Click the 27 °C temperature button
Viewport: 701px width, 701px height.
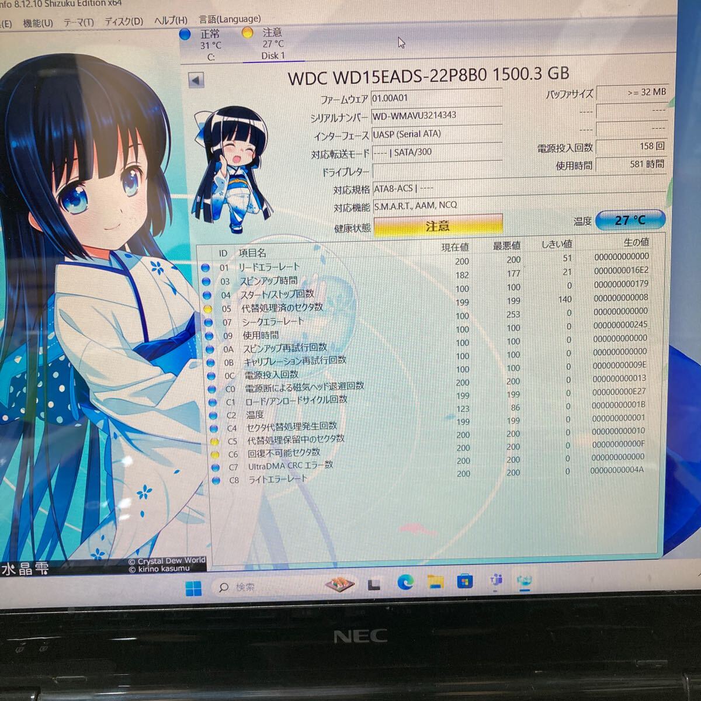630,220
